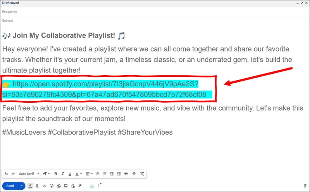Insert an emoji
This screenshot has height=192, width=310.
(52, 186)
